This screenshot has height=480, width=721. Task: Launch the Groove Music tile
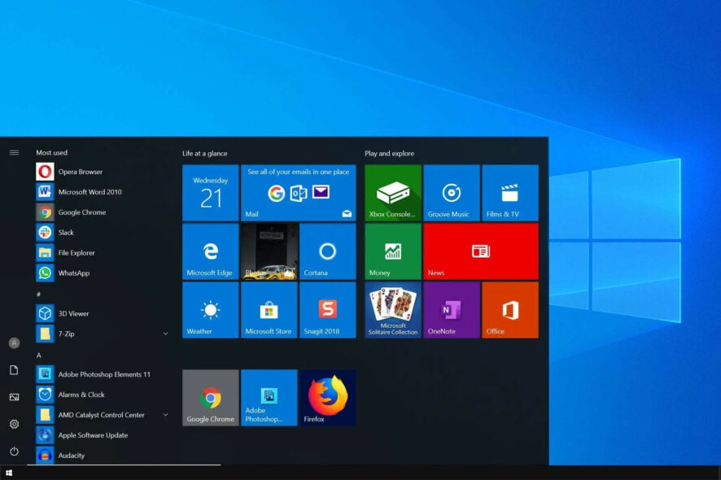tap(452, 193)
